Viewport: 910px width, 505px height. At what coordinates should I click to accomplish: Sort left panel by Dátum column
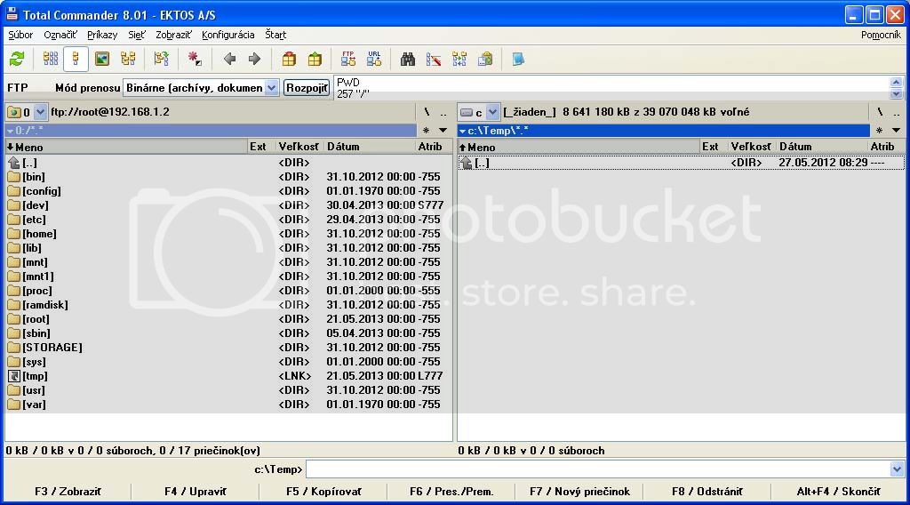click(369, 147)
